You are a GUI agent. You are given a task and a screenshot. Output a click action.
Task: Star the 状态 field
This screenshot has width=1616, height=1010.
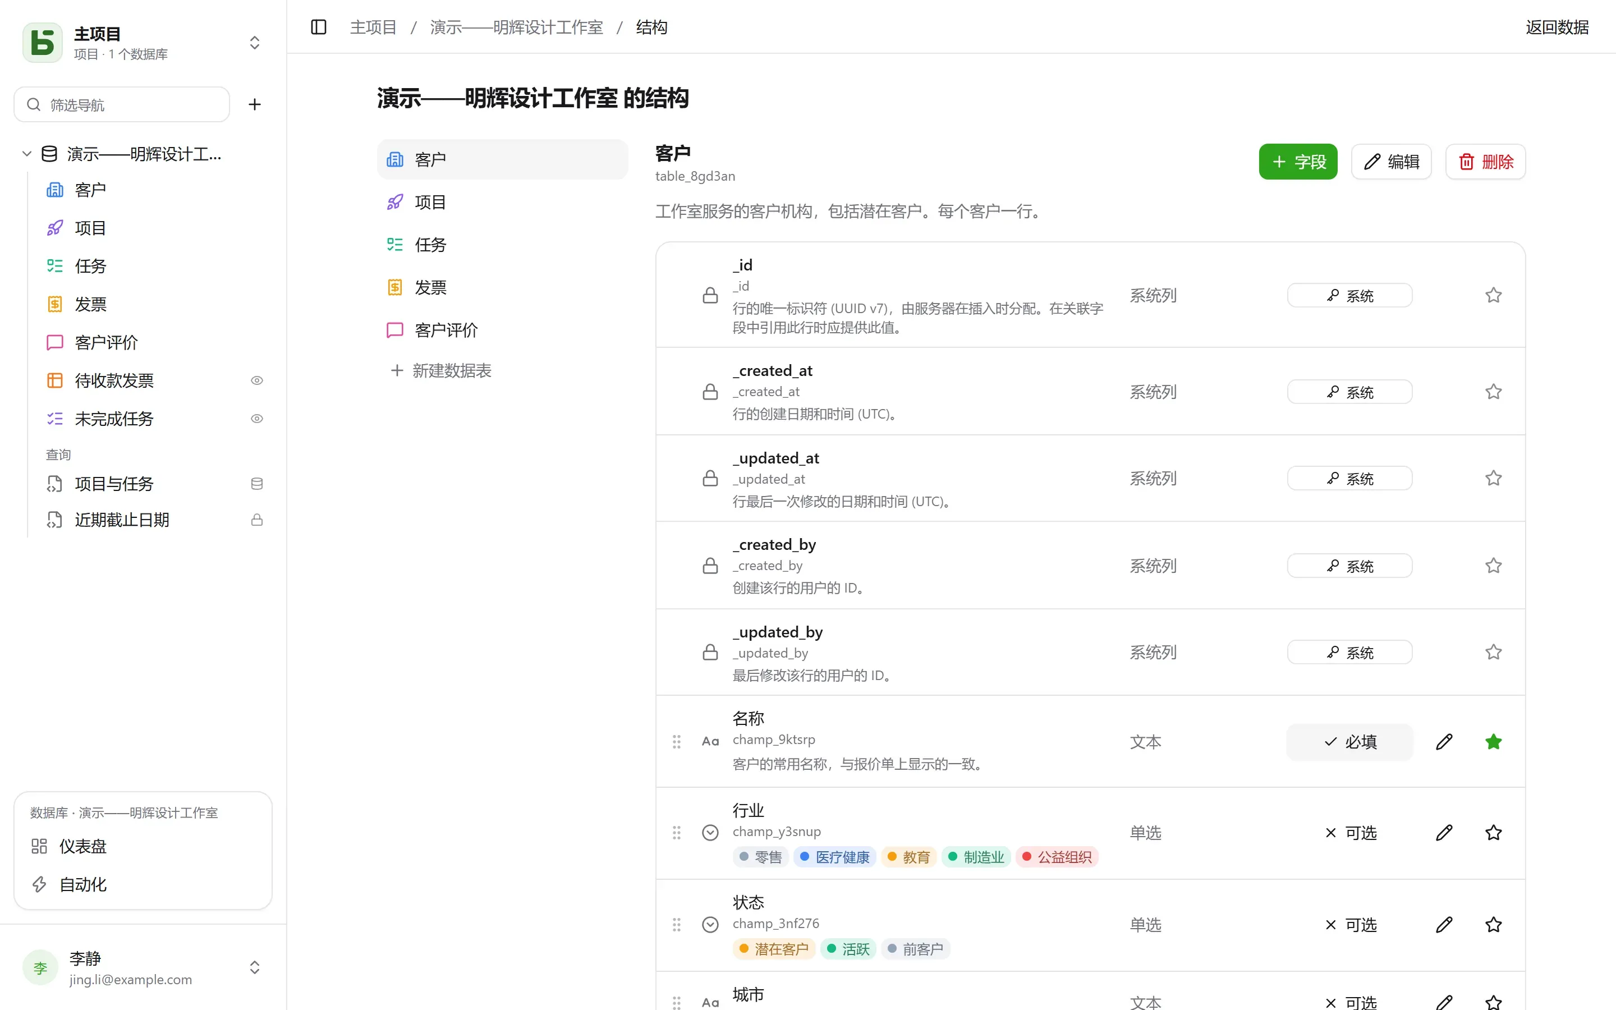pyautogui.click(x=1494, y=925)
